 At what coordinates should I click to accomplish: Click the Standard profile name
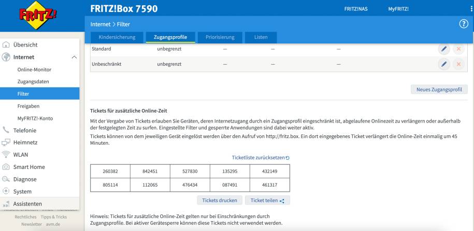[101, 49]
